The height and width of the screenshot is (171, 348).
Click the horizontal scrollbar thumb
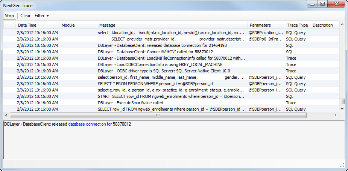(x=158, y=115)
